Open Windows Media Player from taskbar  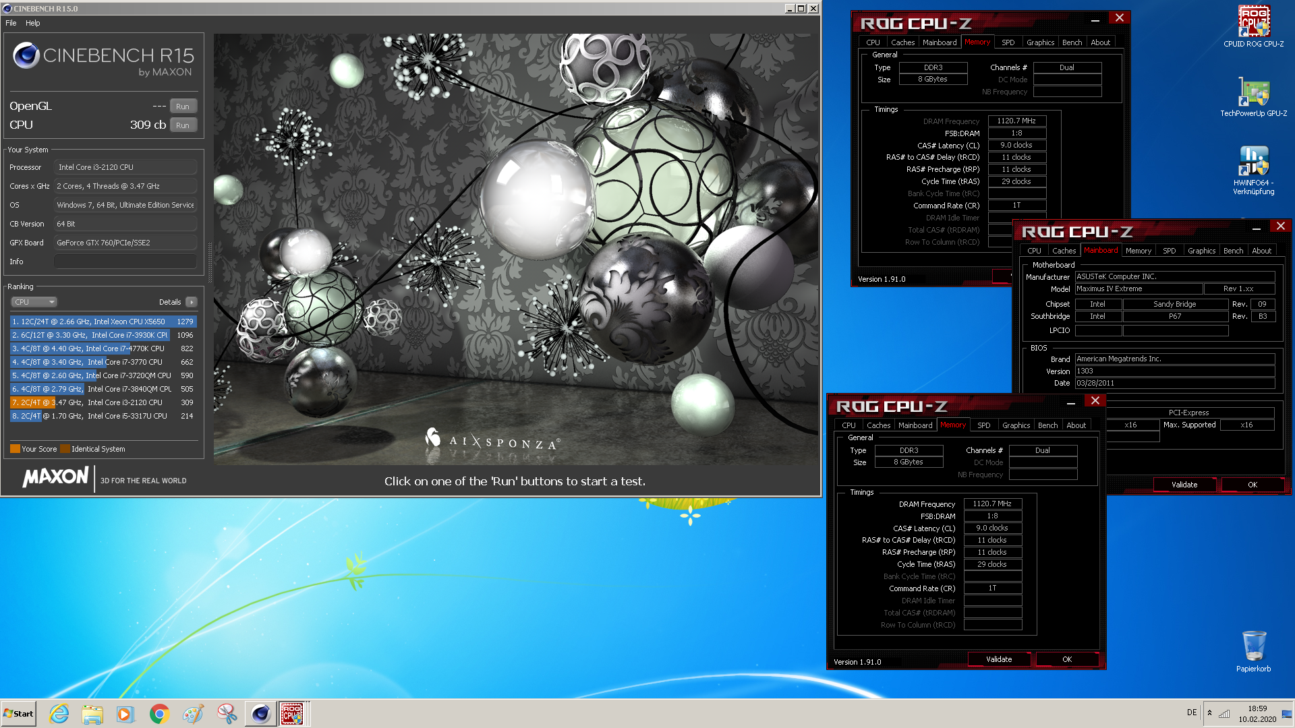(x=125, y=714)
